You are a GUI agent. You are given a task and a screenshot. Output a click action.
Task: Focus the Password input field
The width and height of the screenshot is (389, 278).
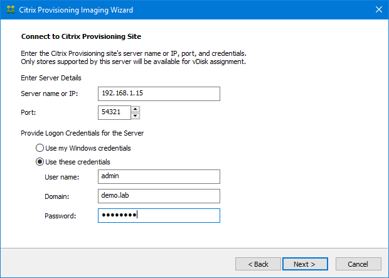(x=159, y=215)
